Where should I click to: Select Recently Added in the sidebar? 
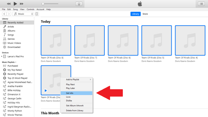coord(17,22)
